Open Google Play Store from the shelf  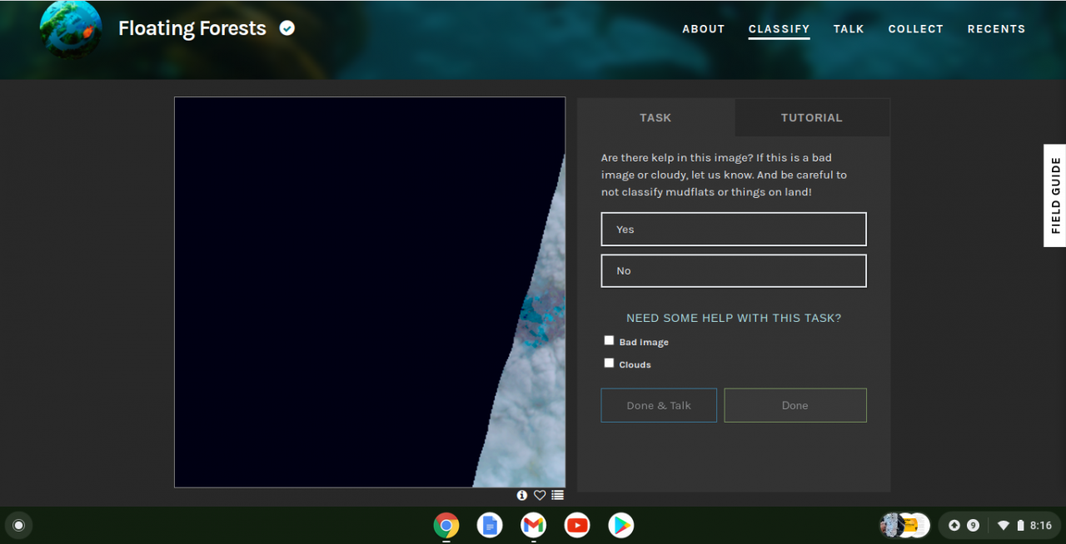[x=620, y=525]
